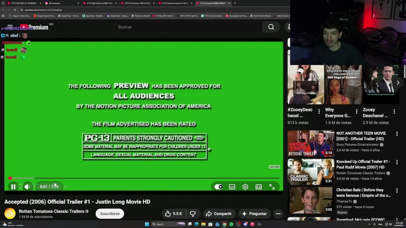
Task: Open the player settings gear
Action: (245, 187)
